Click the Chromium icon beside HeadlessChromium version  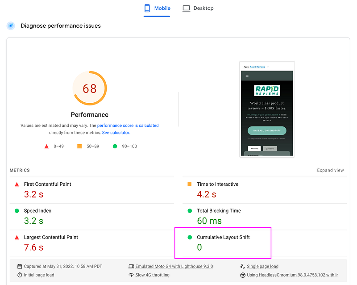click(242, 275)
